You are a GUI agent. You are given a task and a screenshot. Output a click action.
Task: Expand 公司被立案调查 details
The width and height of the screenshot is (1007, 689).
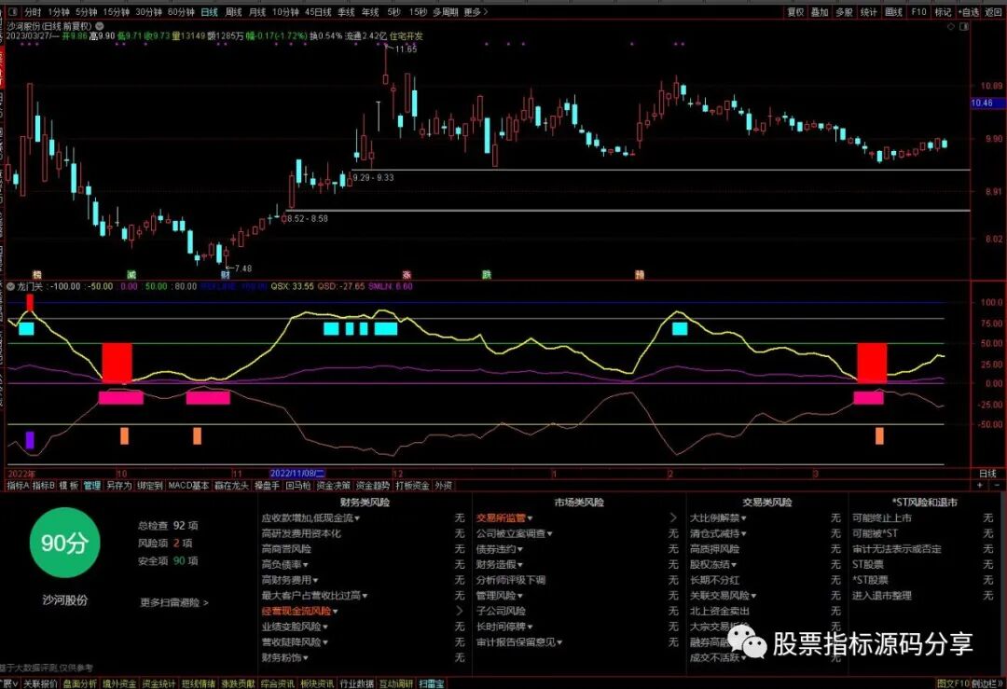click(x=515, y=533)
